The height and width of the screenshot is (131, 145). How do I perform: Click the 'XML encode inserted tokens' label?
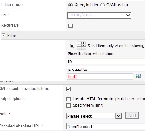point(24,89)
